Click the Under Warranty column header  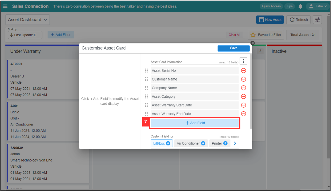pyautogui.click(x=26, y=51)
